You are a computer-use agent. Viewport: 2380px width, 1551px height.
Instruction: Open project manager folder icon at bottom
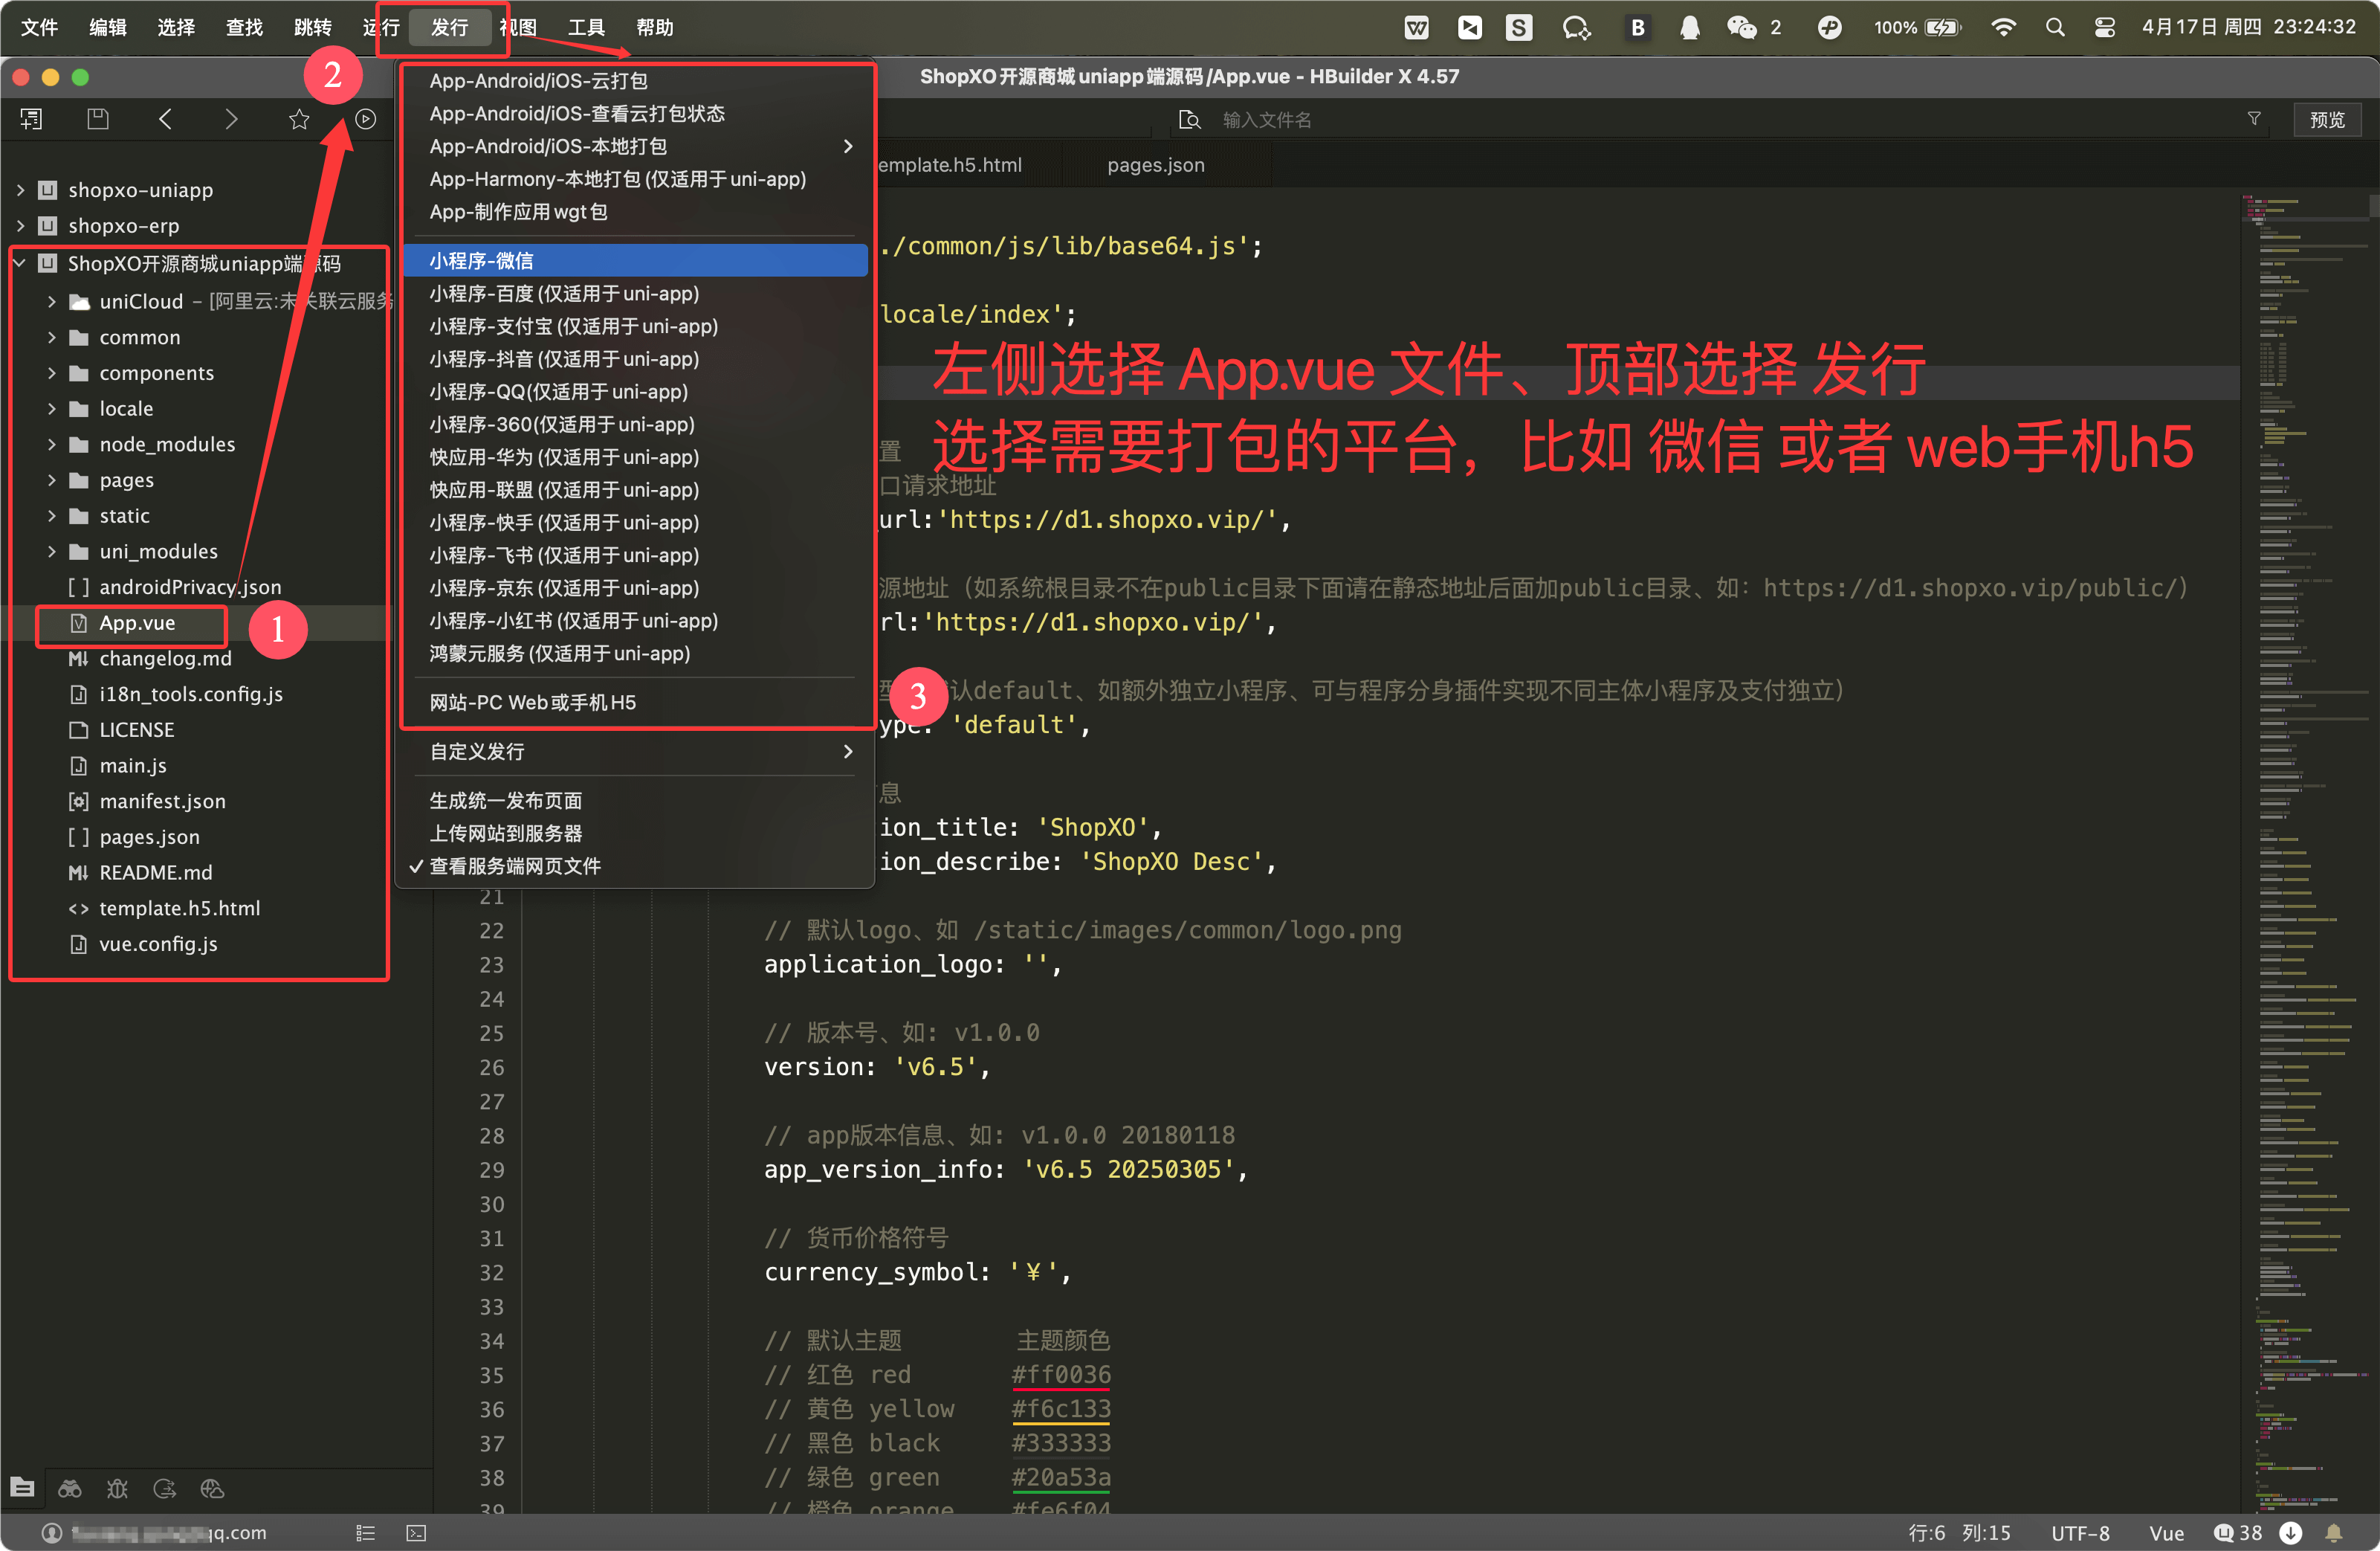(x=22, y=1488)
